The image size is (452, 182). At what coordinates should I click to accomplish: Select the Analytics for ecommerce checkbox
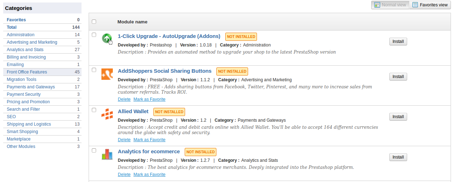(x=94, y=150)
